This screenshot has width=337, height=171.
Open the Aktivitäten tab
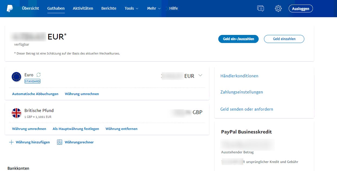pyautogui.click(x=83, y=8)
